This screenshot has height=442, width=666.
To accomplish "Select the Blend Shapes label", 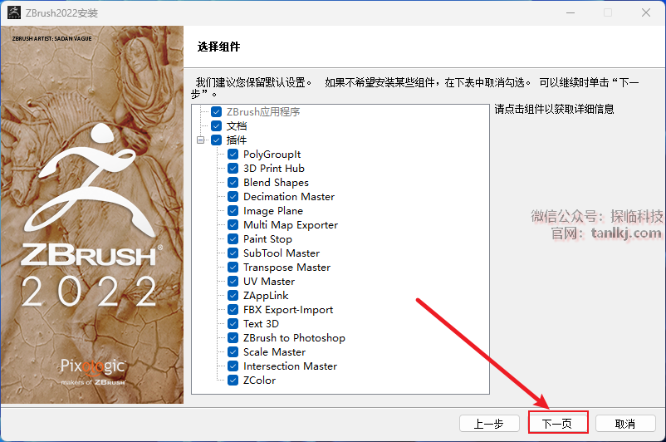I will 276,183.
